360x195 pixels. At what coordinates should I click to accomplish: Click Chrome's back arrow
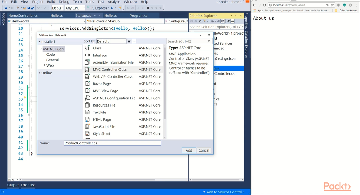point(254,5)
